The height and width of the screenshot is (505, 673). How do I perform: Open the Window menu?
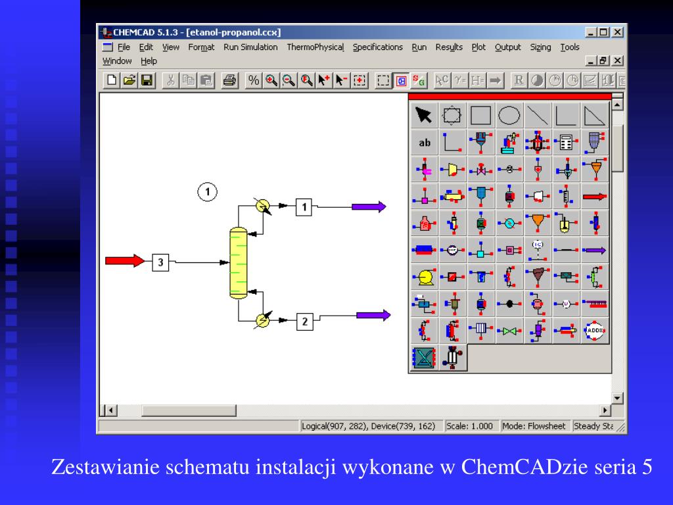pos(117,61)
